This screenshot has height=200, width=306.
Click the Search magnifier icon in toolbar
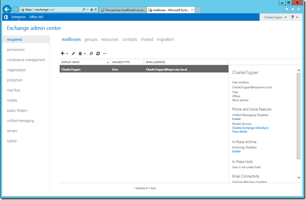[91, 53]
